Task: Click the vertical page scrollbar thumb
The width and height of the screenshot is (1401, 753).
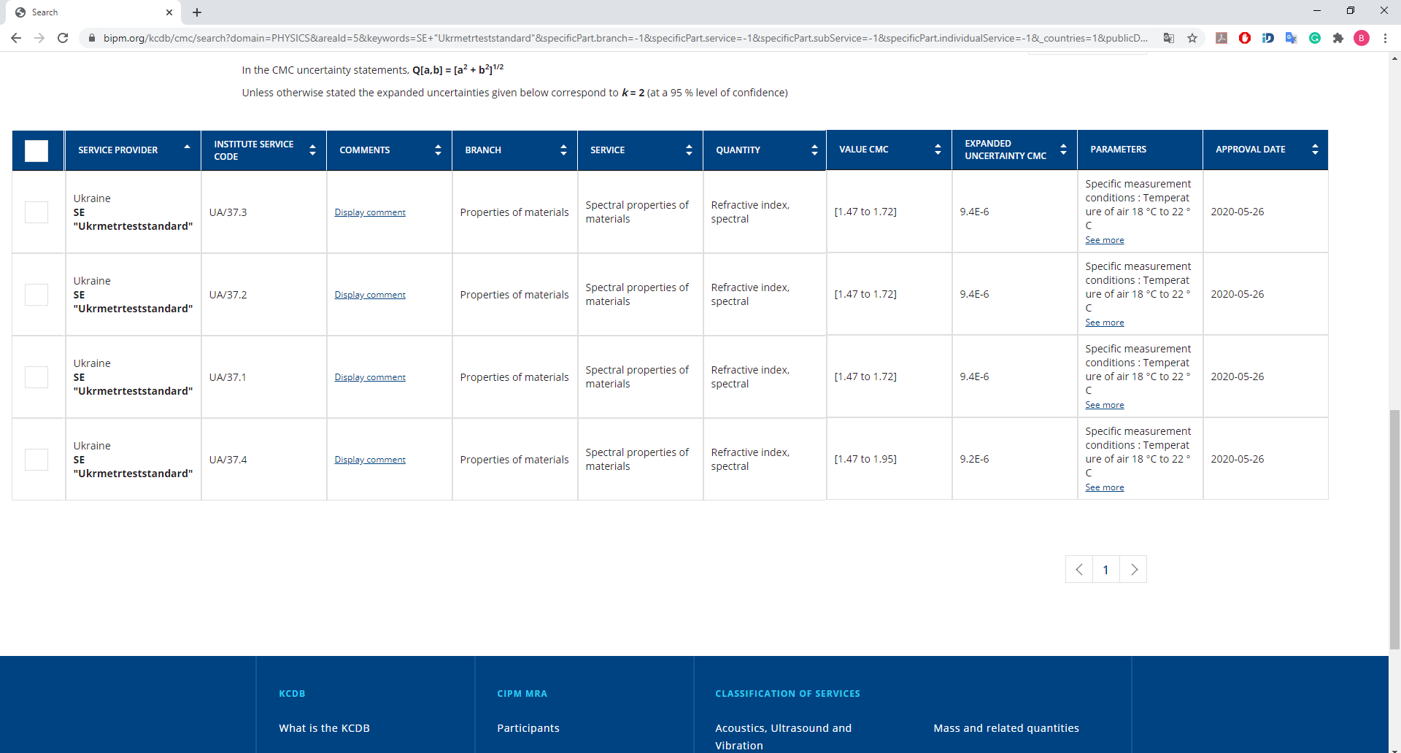Action: point(1394,529)
